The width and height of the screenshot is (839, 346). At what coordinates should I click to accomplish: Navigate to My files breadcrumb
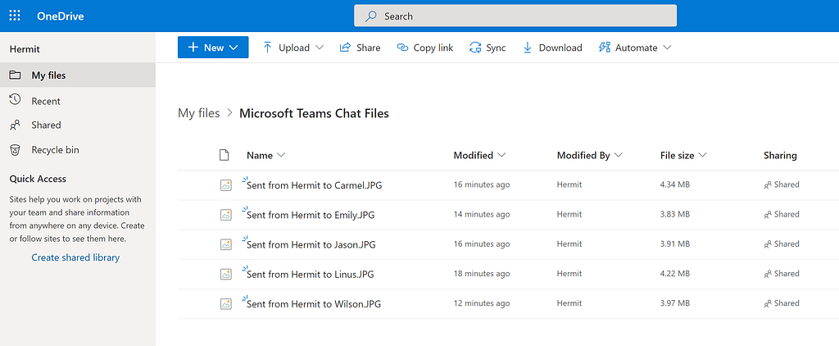[198, 113]
